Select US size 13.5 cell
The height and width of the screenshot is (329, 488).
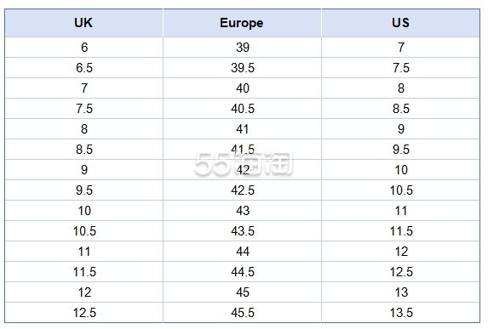[x=400, y=313]
